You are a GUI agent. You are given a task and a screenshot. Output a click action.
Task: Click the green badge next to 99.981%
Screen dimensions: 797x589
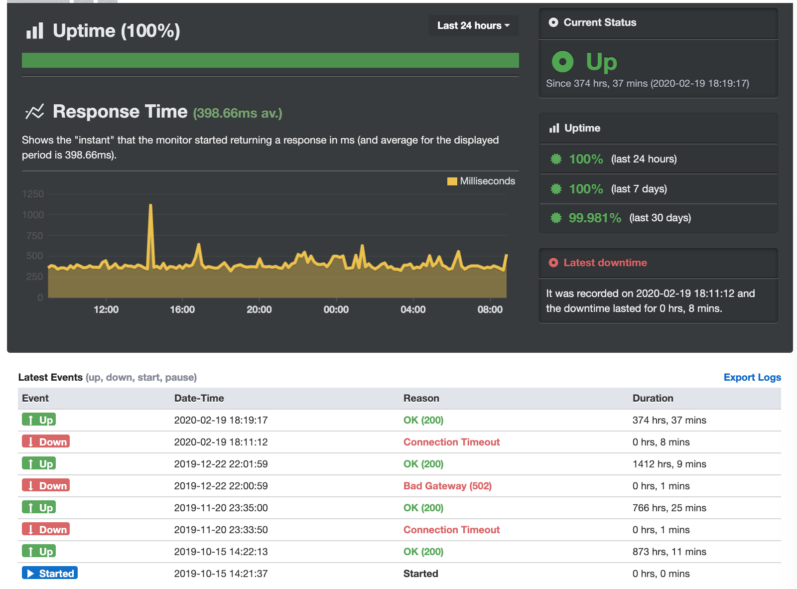pos(556,218)
